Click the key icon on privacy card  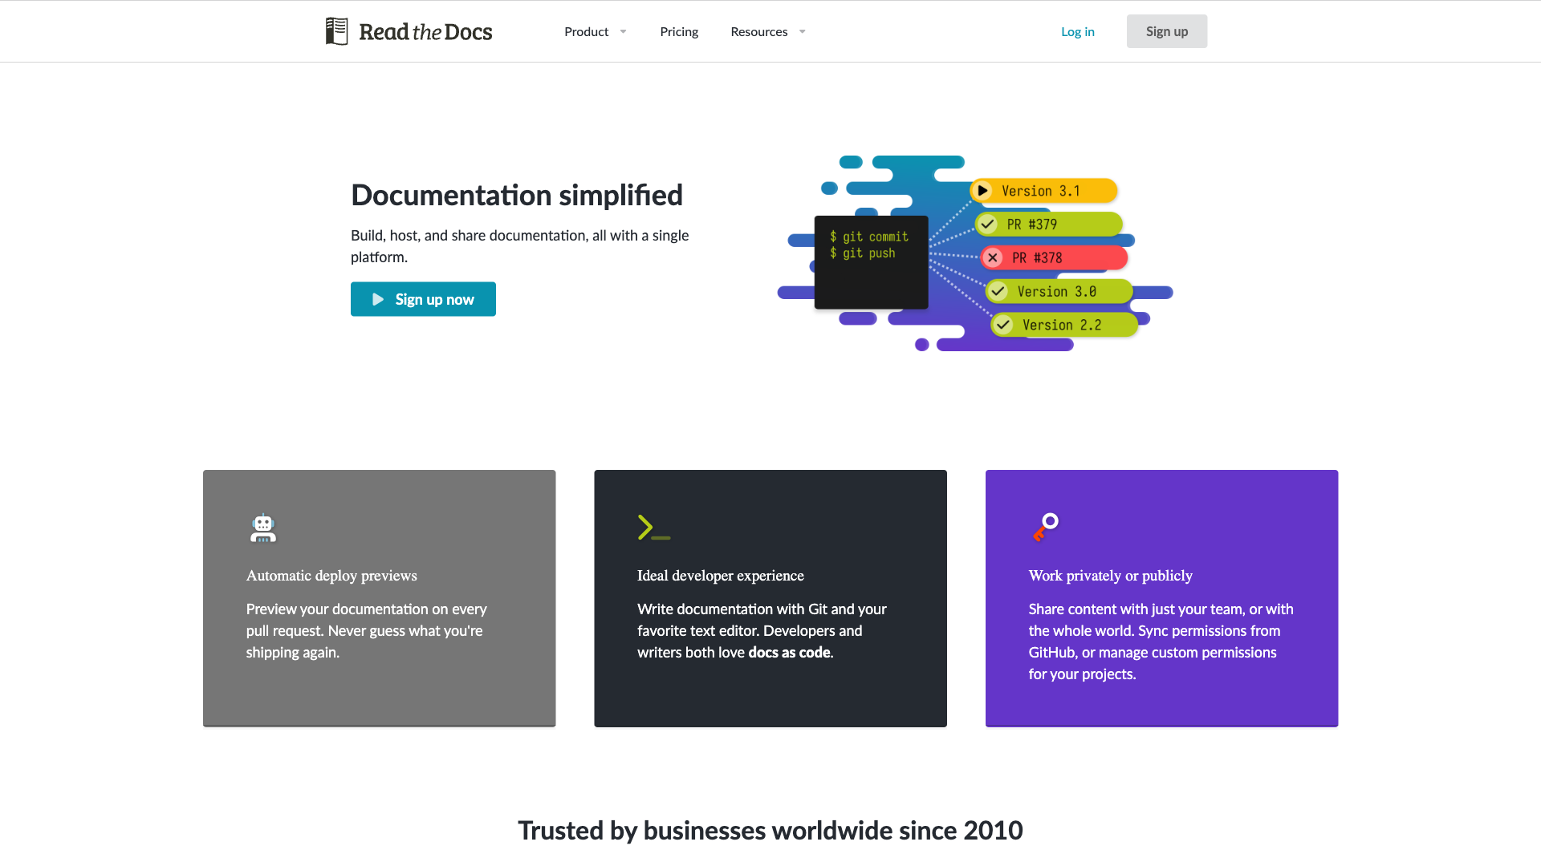[x=1045, y=527]
